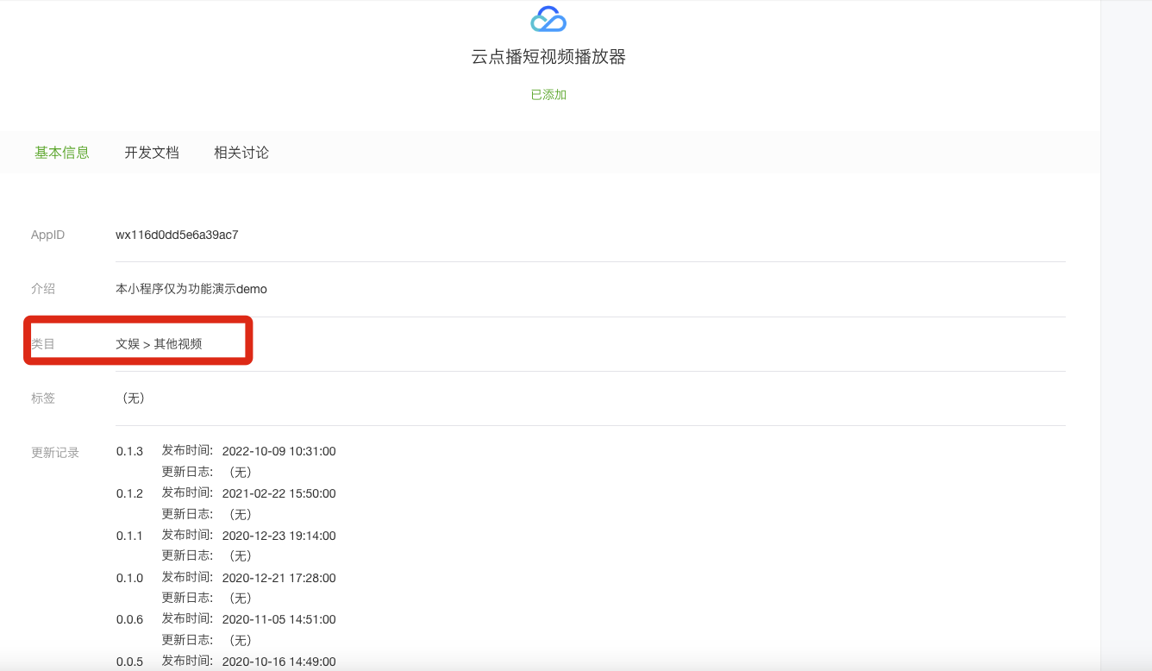Click the 发布时间 label for version 0.1.2
This screenshot has width=1152, height=671.
(x=187, y=492)
